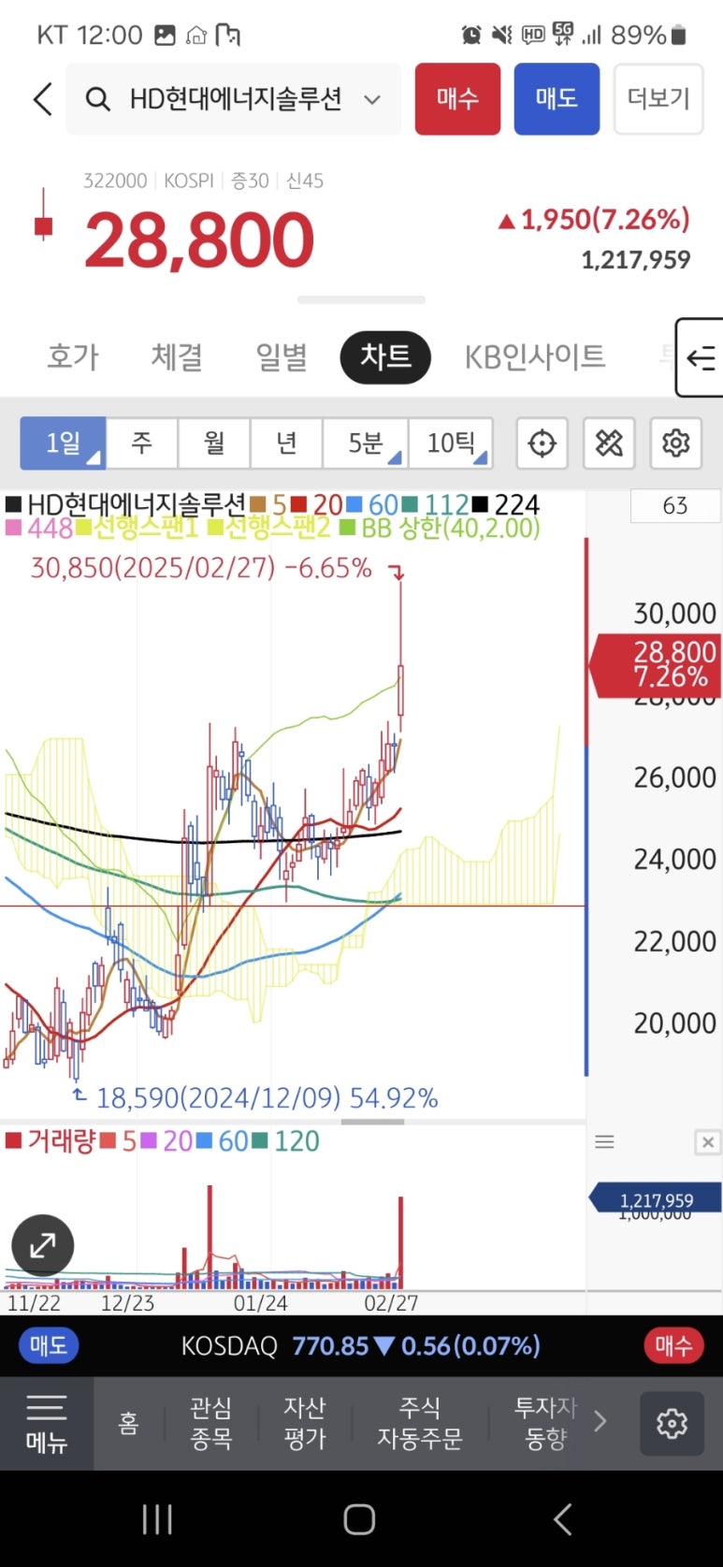Tap the Android back navigation button

(x=562, y=1519)
